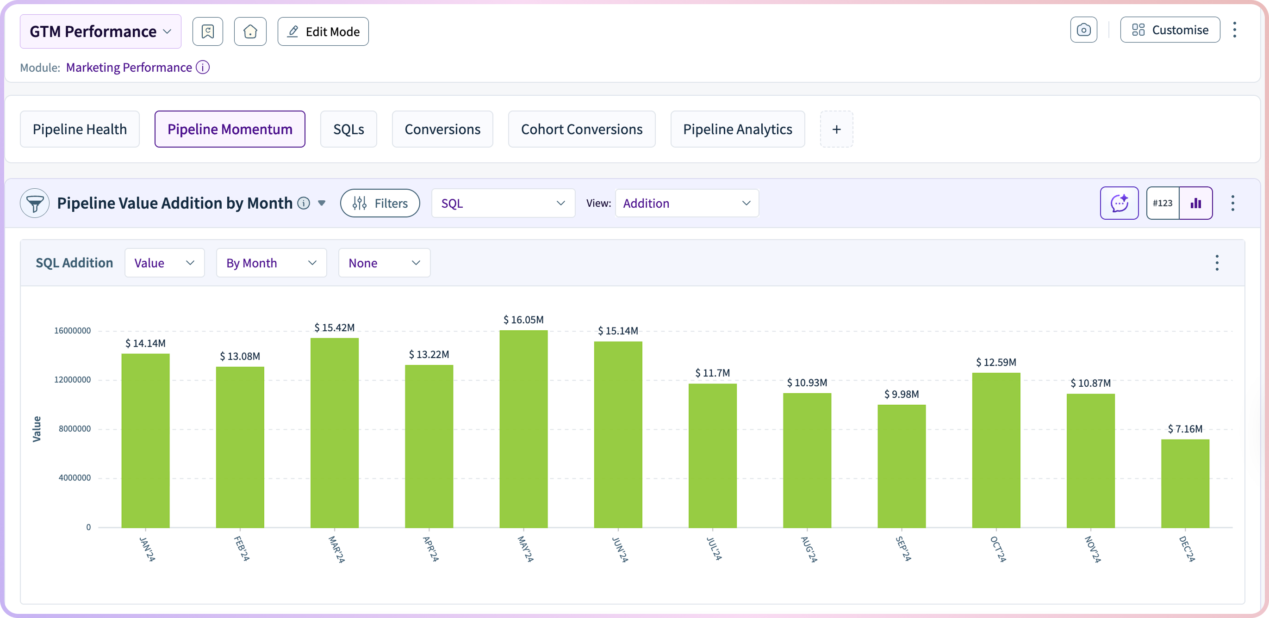This screenshot has height=618, width=1269.
Task: Switch to #123 number view toggle
Action: click(1163, 203)
